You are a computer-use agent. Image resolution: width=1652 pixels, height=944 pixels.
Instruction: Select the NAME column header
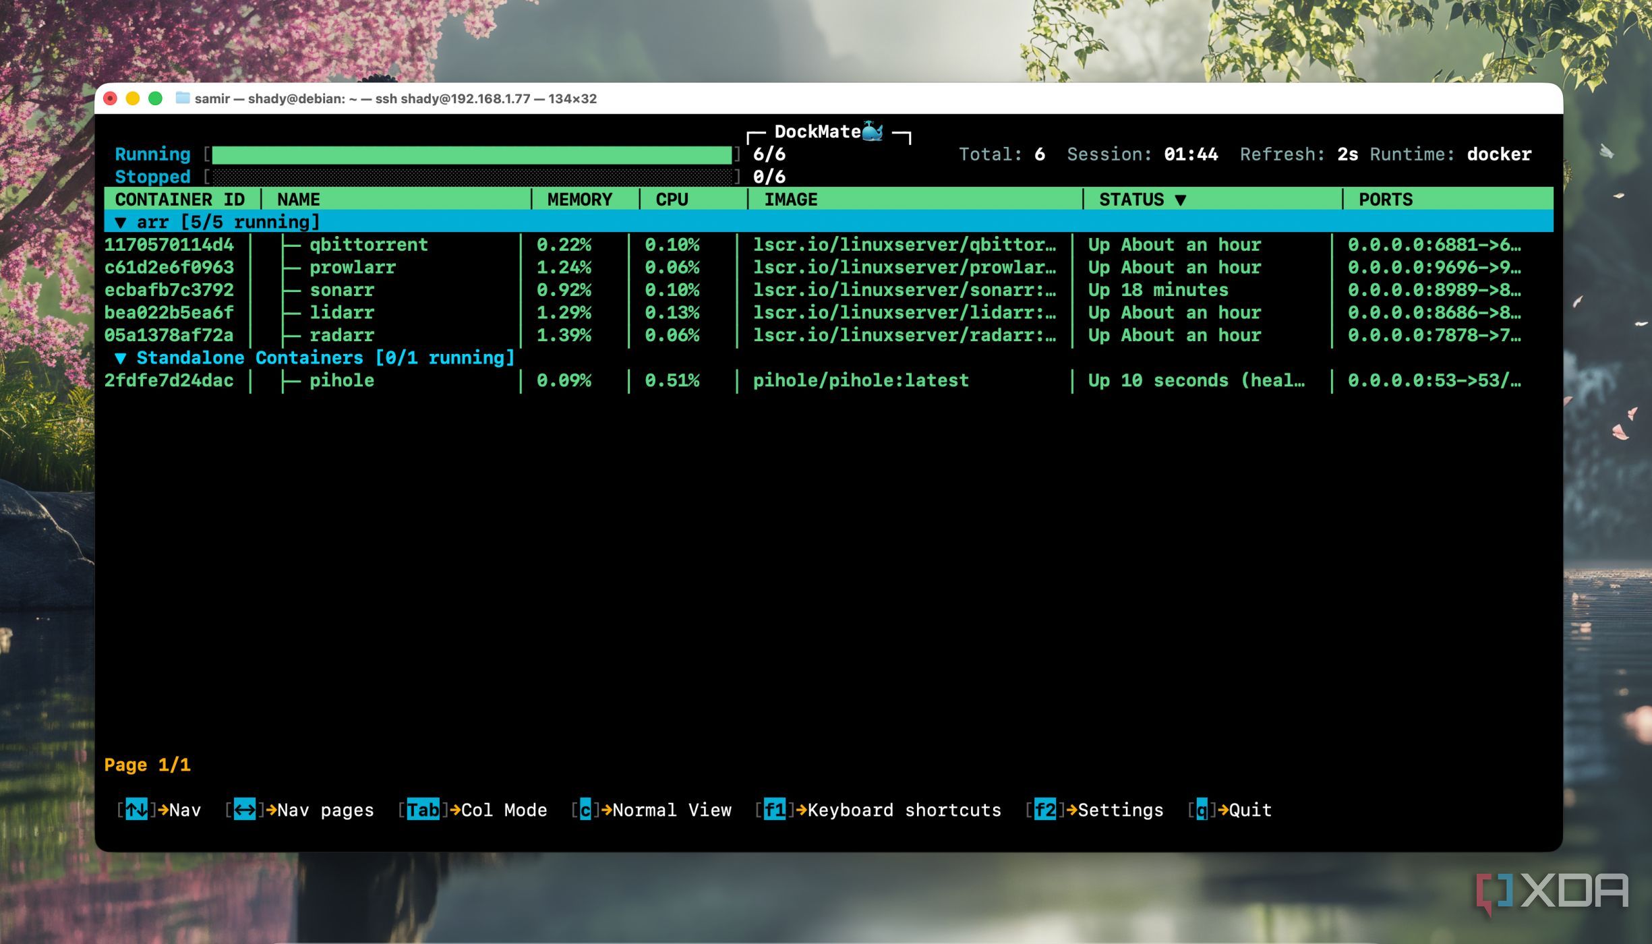click(x=298, y=200)
